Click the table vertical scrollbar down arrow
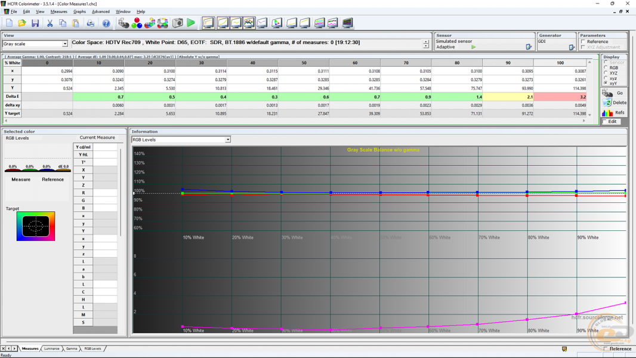Screen dimensions: 636x358 click(x=589, y=115)
